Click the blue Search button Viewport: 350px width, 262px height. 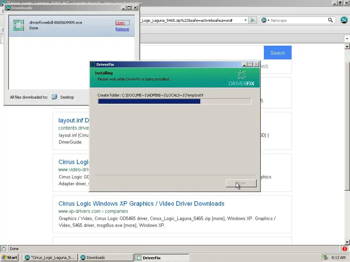click(x=278, y=53)
